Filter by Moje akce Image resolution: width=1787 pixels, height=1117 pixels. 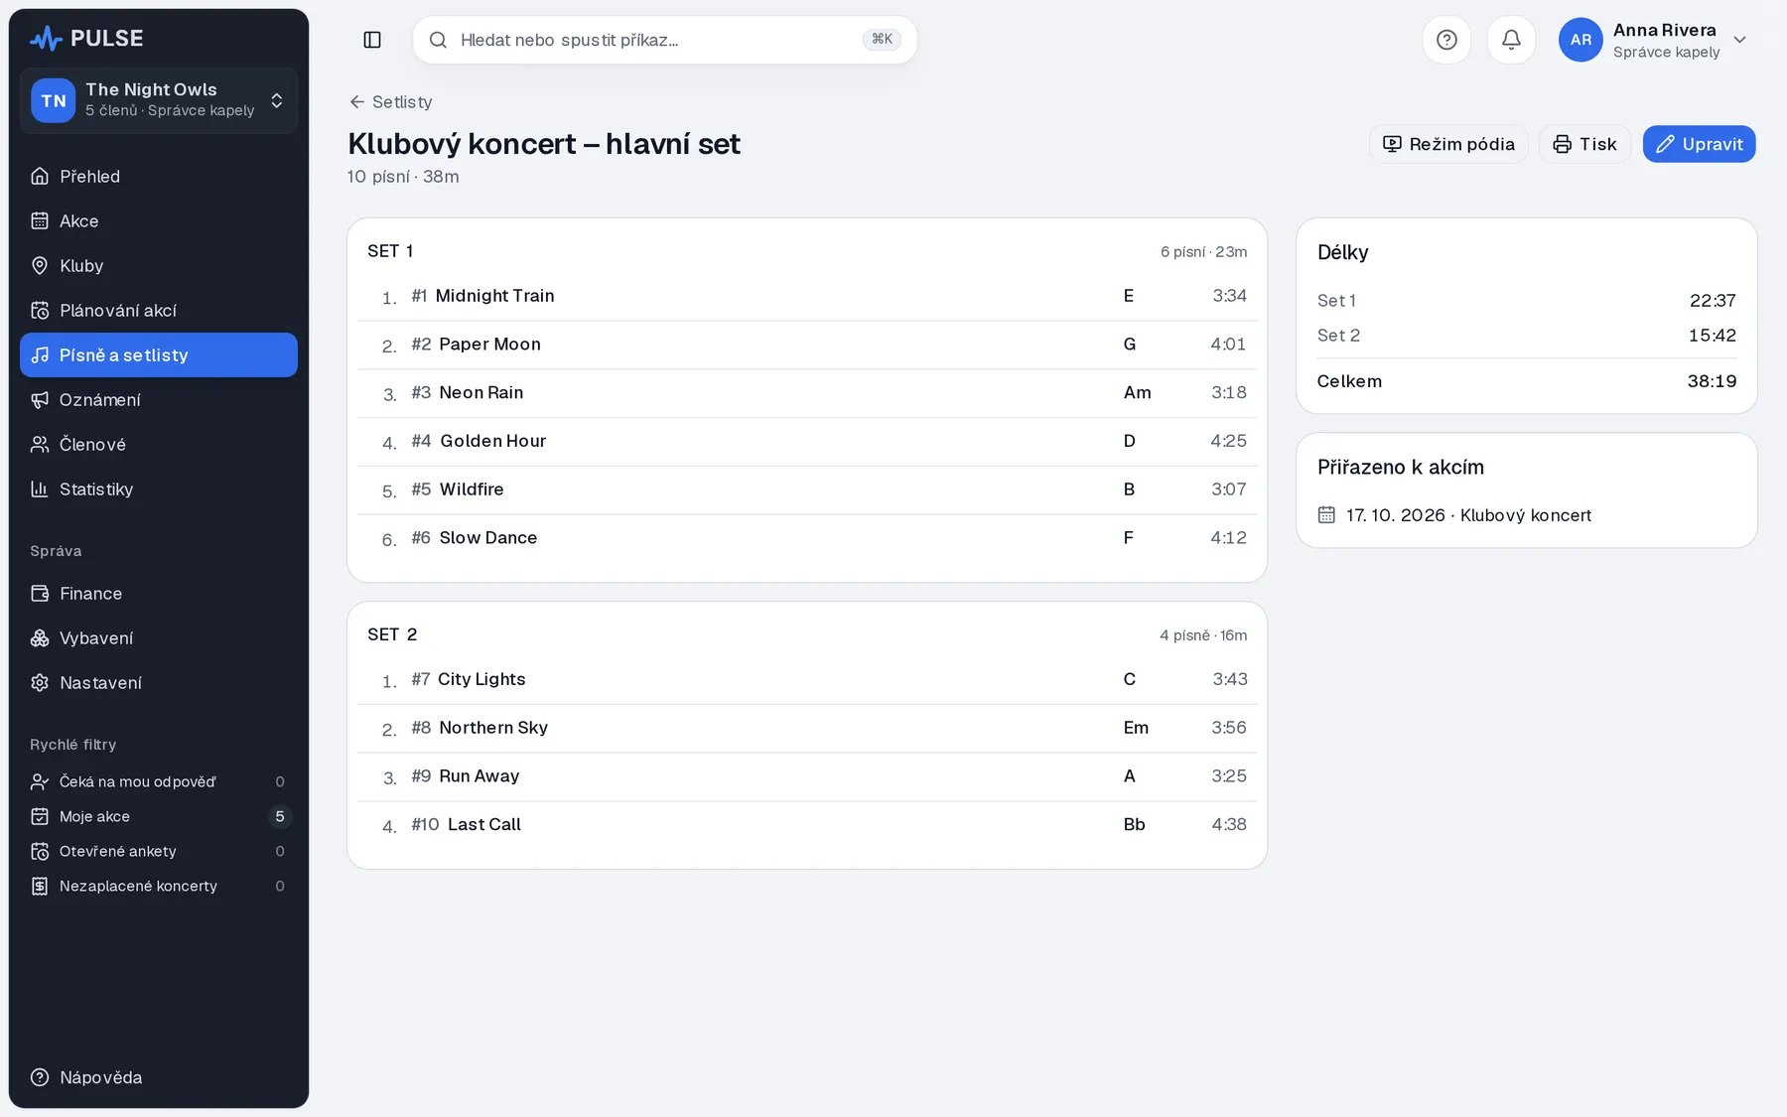[x=159, y=816]
